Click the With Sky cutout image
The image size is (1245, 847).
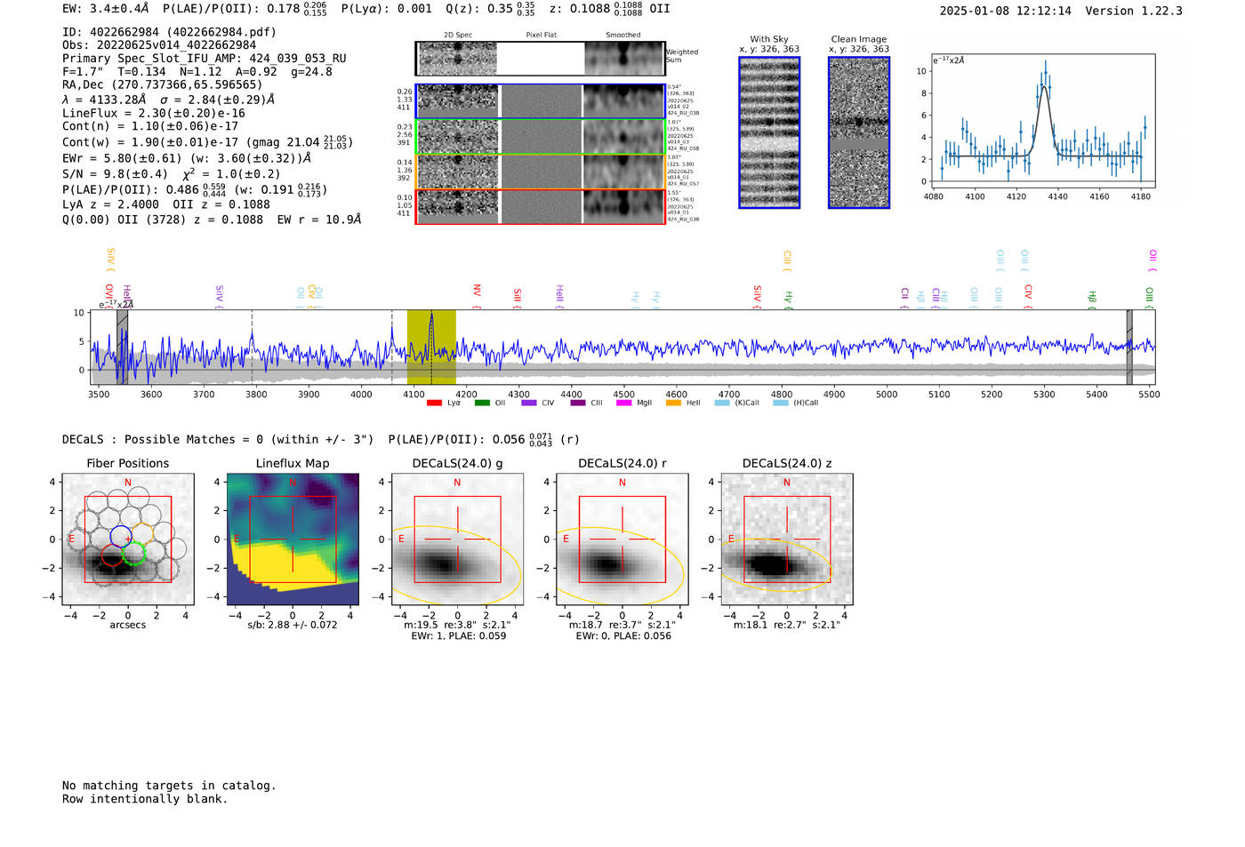[769, 132]
